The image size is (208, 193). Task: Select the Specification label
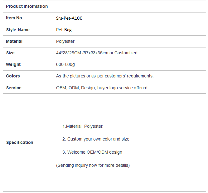tap(20, 142)
